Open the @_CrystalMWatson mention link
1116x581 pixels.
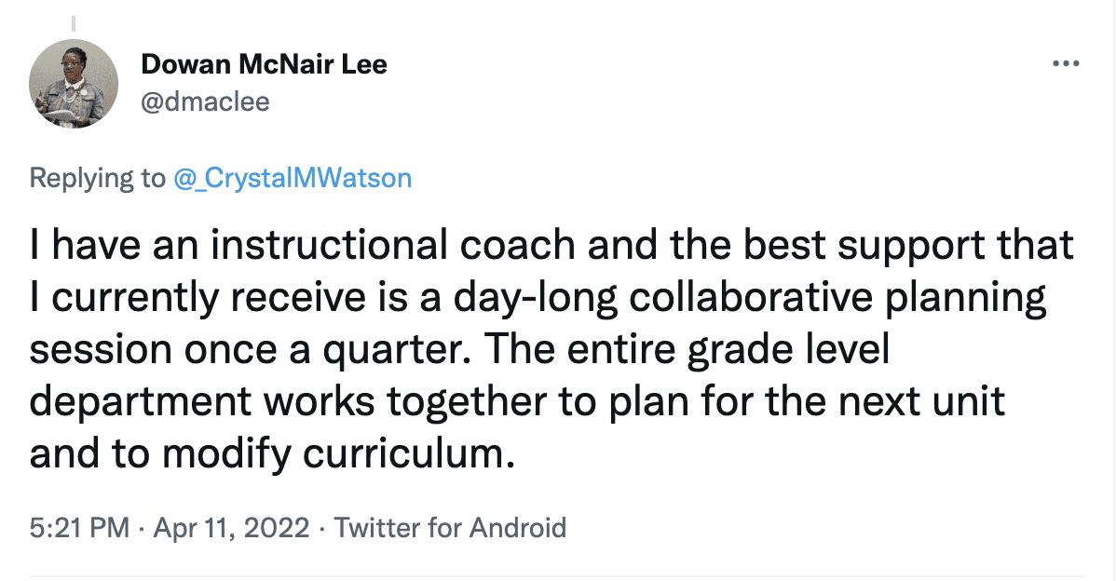pyautogui.click(x=293, y=178)
